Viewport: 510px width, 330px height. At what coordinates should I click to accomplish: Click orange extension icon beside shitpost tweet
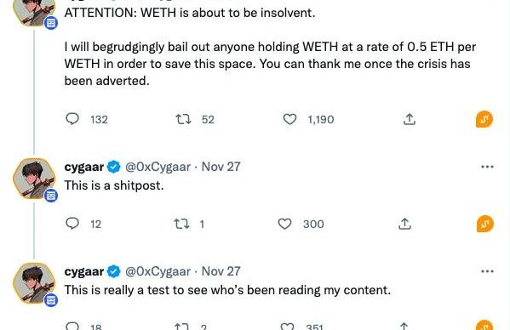[x=485, y=224]
